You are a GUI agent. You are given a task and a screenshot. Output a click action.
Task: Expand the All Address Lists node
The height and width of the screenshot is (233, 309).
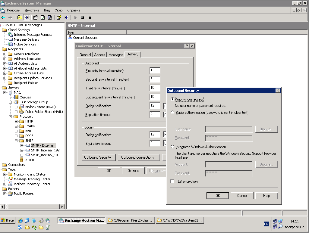pyautogui.click(x=5, y=63)
